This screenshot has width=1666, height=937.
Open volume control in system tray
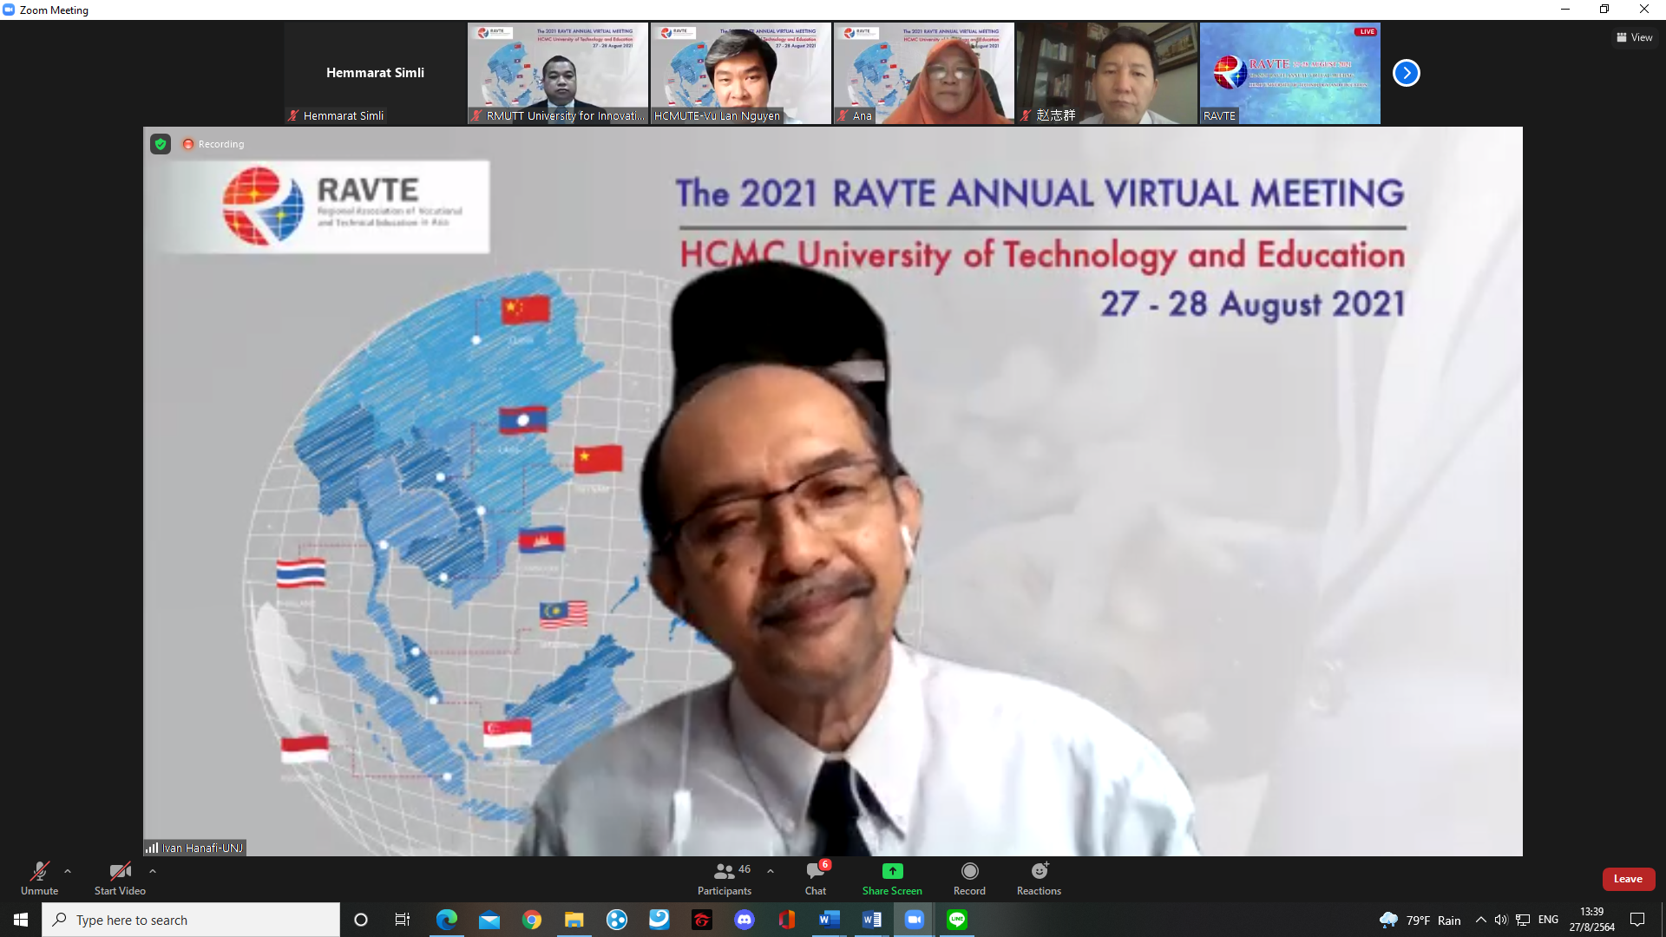[1501, 920]
